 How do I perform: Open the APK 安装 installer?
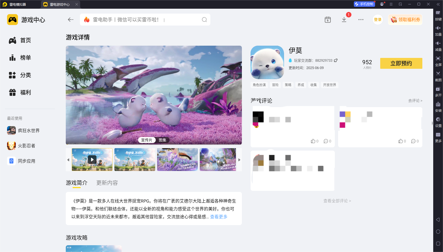click(438, 107)
